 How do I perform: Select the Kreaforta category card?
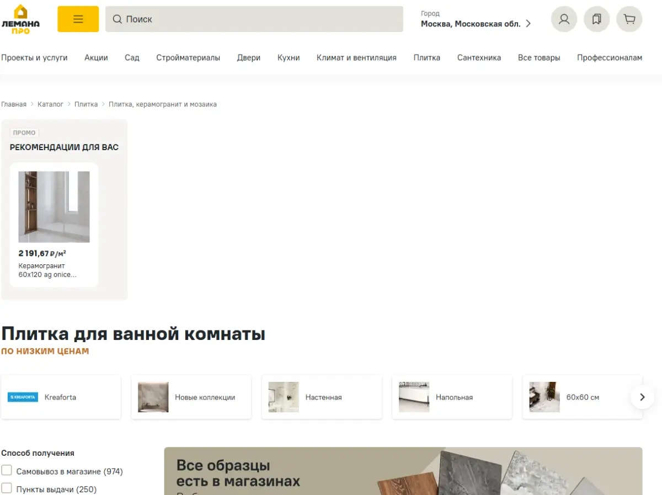(x=61, y=397)
